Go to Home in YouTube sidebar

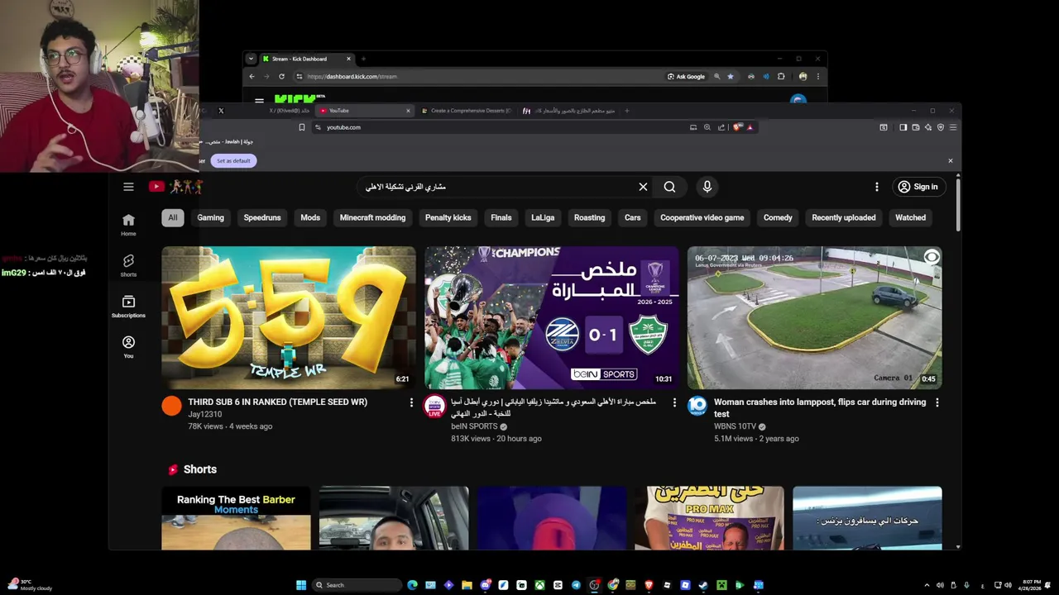pyautogui.click(x=128, y=224)
